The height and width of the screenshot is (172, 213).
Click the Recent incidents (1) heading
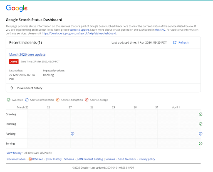(25, 42)
